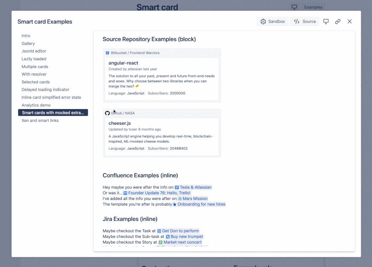This screenshot has width=372, height=267.
Task: Click sub-task icon beside Buy new trumpet
Action: (x=168, y=236)
